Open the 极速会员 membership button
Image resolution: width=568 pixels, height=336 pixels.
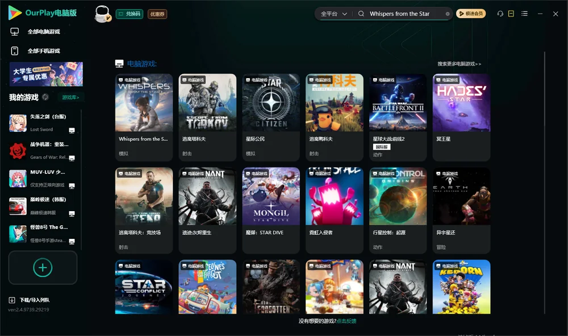[471, 14]
